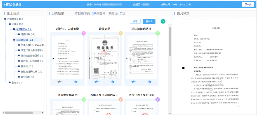This screenshot has height=115, width=257.
Task: Click the 下一步 next step button
Action: (x=247, y=4)
